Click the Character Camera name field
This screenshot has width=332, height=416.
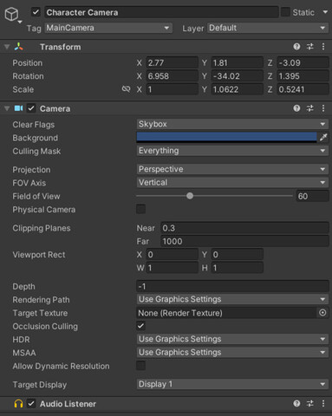pyautogui.click(x=161, y=12)
